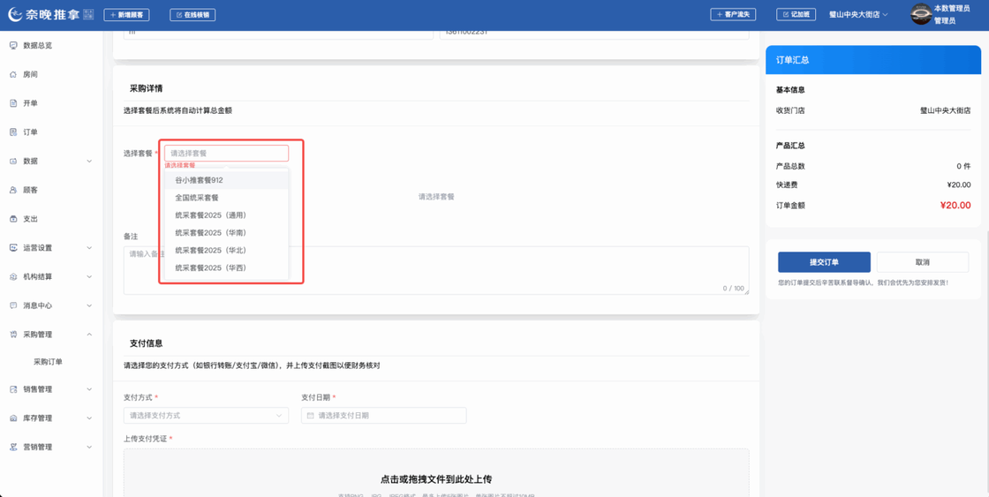Open the 璧山中央大街店 store dropdown
The width and height of the screenshot is (989, 497).
click(x=858, y=14)
